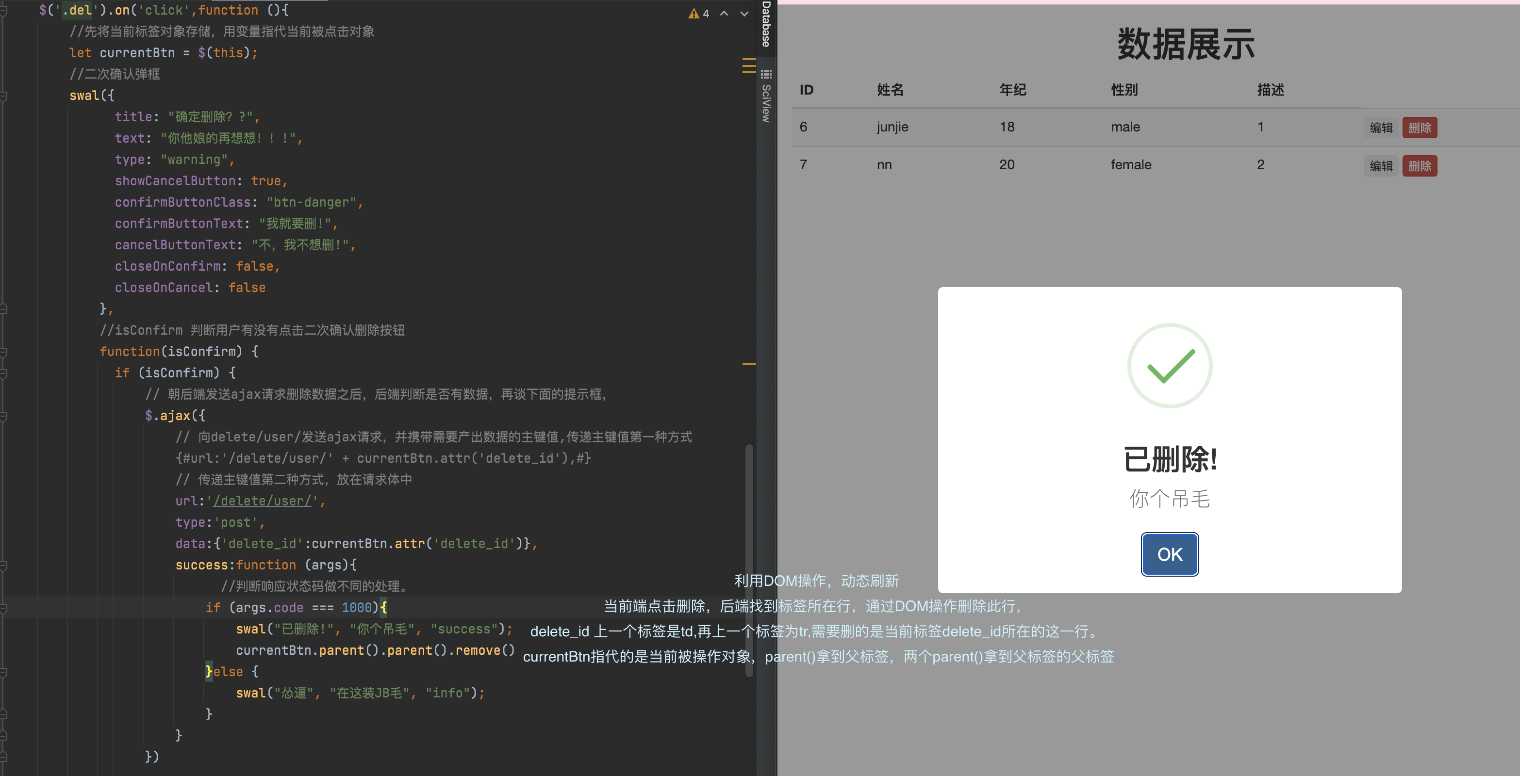Open the SciView tool window tab
This screenshot has height=776, width=1520.
click(766, 103)
